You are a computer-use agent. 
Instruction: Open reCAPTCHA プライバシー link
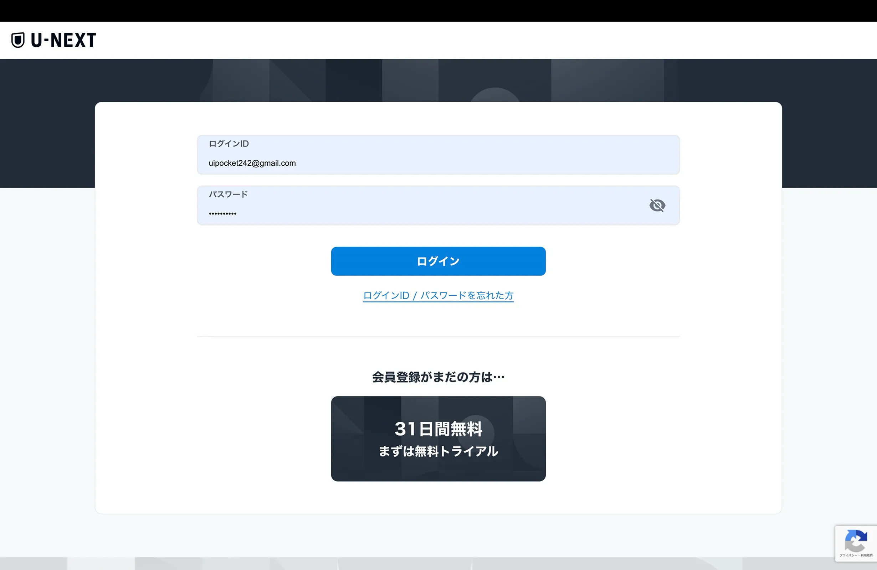point(848,555)
